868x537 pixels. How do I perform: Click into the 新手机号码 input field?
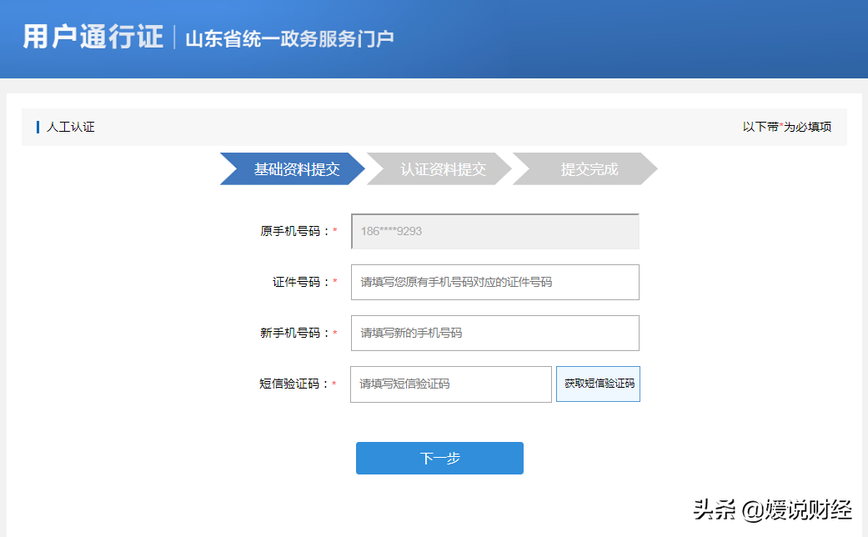click(x=495, y=334)
